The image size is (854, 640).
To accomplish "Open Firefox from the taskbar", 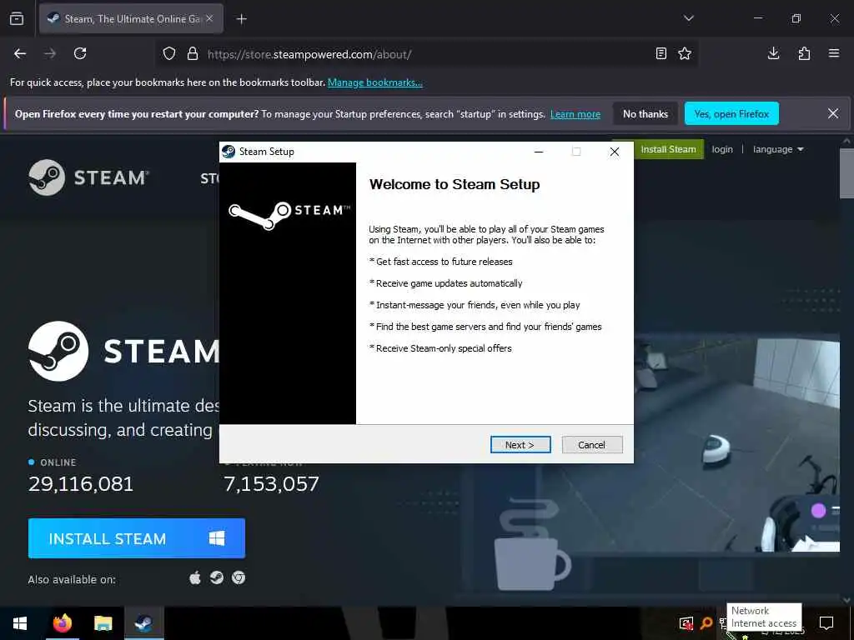I will coord(62,623).
